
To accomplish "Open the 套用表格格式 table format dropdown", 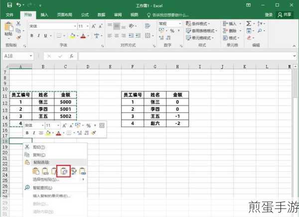I will [x=201, y=31].
